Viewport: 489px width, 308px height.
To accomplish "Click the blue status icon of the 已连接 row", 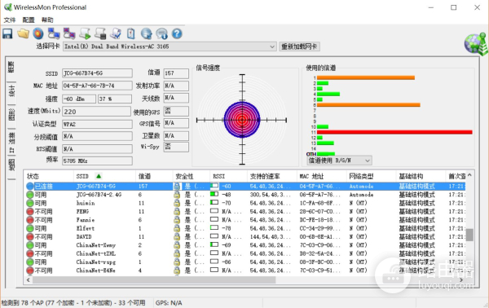I will point(30,187).
